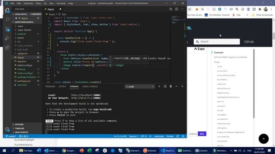Open babel.config.js in the explorer

tap(25, 65)
